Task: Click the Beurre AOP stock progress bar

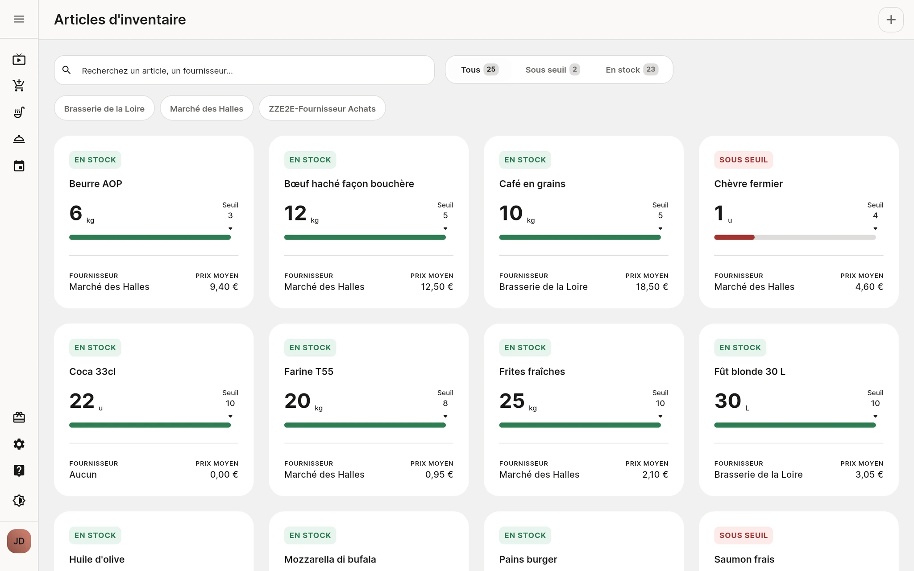Action: click(x=150, y=237)
